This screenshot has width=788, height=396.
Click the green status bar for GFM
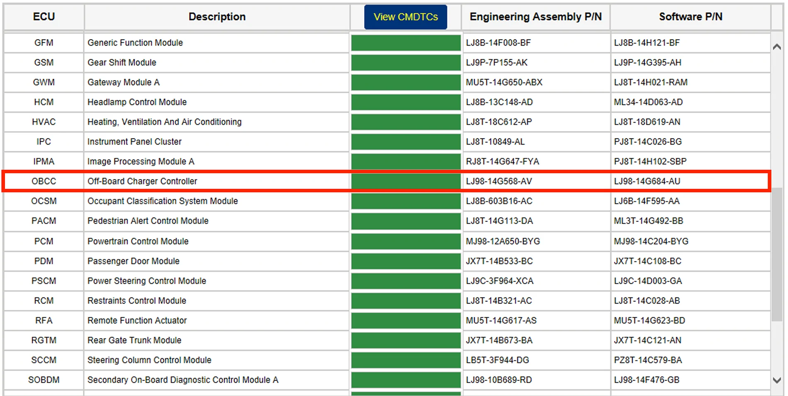coord(406,43)
